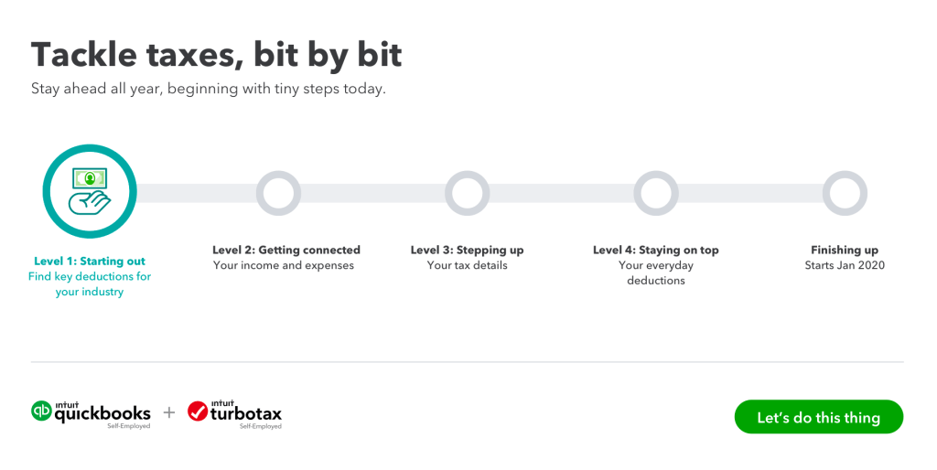Click the Let's do this thing button

pos(818,417)
